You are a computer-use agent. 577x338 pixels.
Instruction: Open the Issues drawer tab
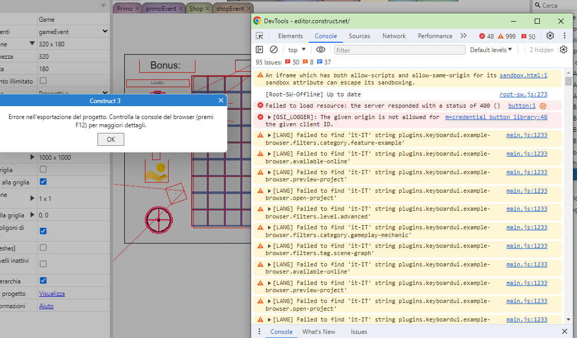click(359, 331)
